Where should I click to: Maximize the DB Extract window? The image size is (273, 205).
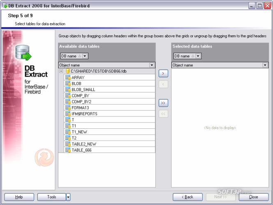(x=259, y=6)
